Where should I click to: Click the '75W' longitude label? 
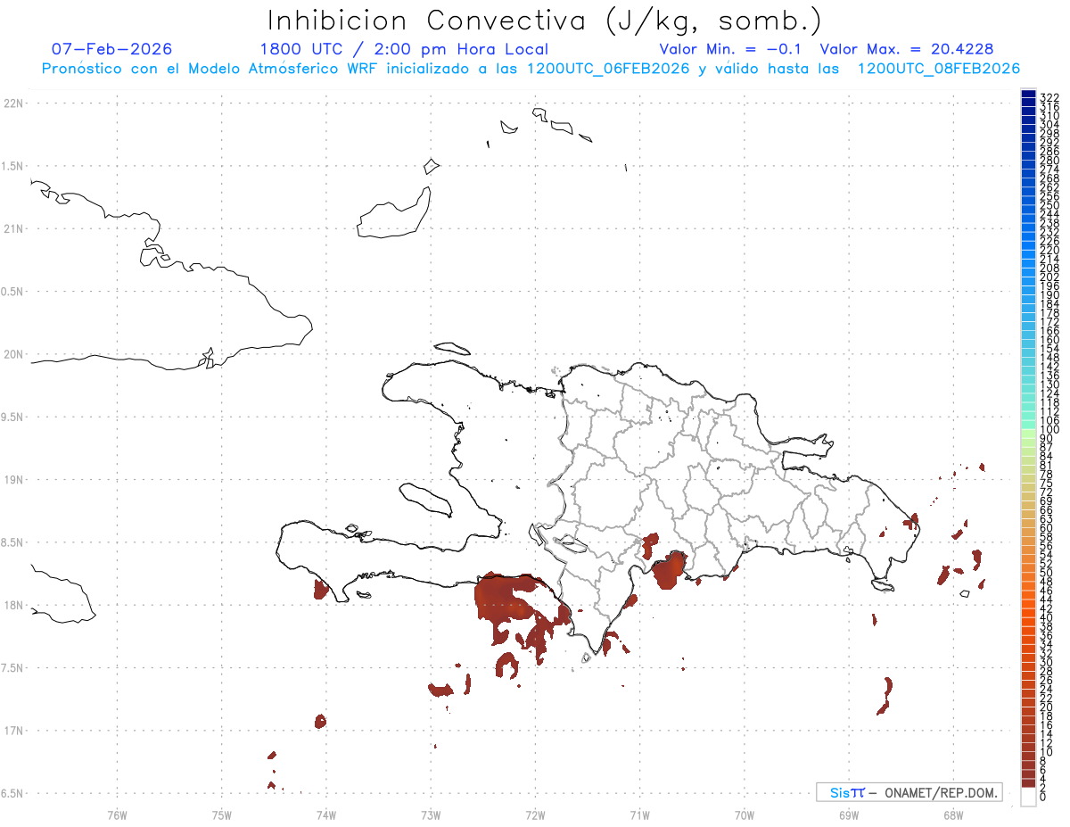[x=222, y=815]
